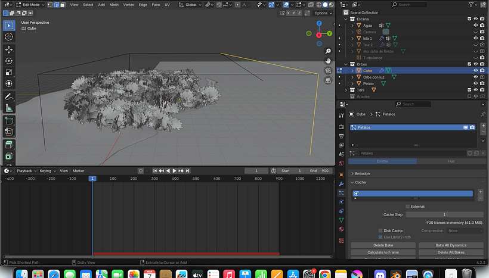
Task: Open the Output properties tab
Action: click(342, 136)
